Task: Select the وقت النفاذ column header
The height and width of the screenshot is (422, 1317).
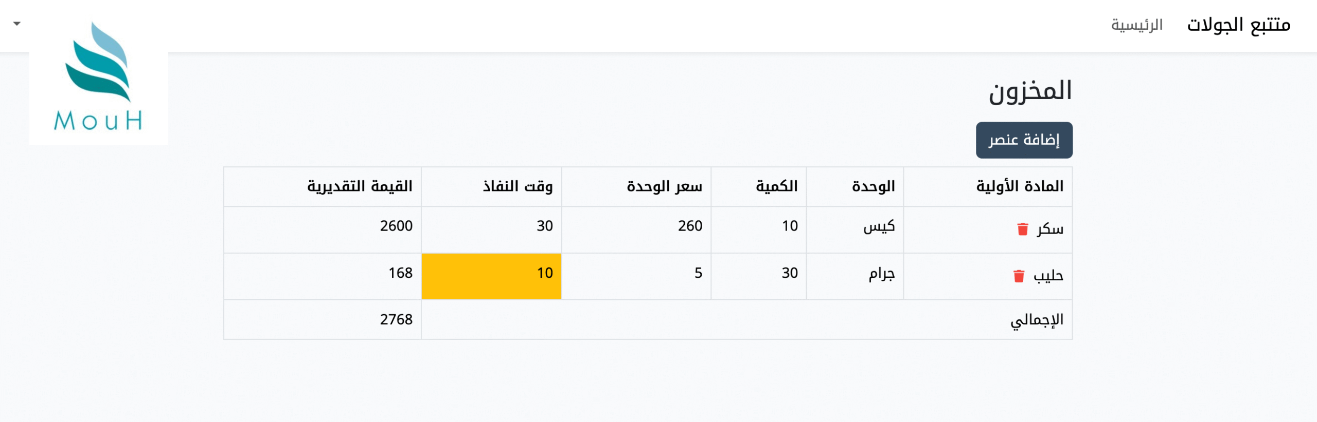Action: coord(518,186)
